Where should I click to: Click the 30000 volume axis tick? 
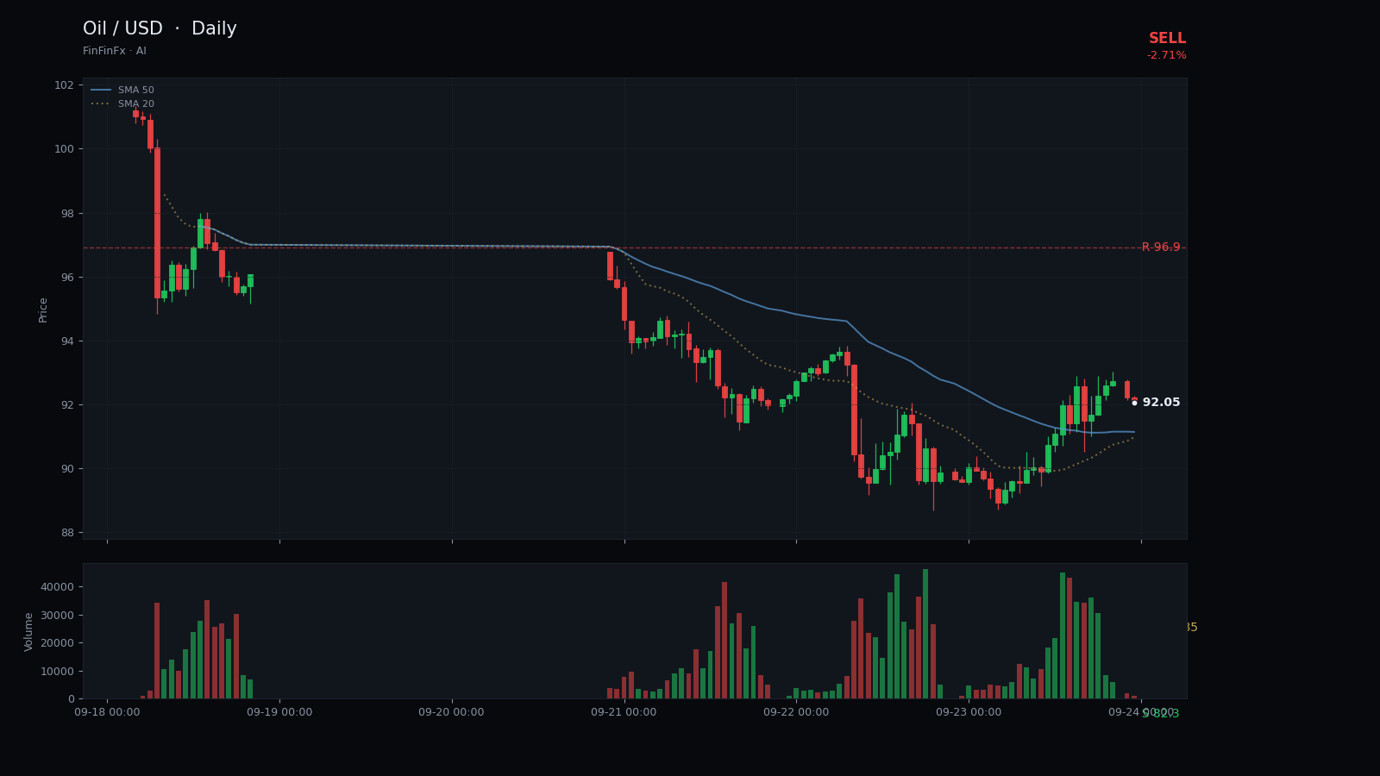tap(58, 616)
